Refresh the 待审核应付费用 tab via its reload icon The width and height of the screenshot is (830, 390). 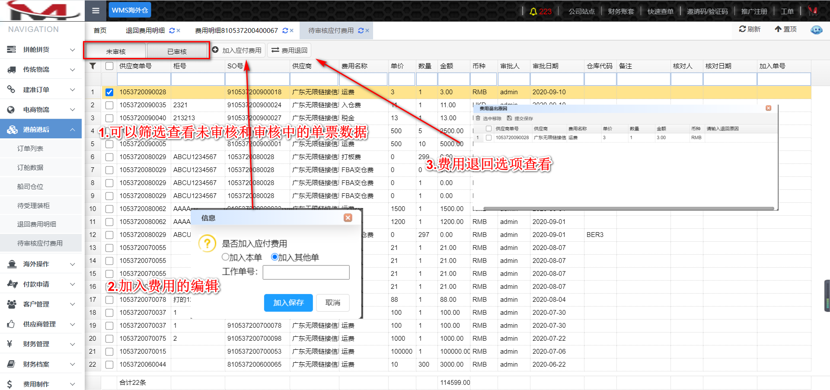(361, 31)
